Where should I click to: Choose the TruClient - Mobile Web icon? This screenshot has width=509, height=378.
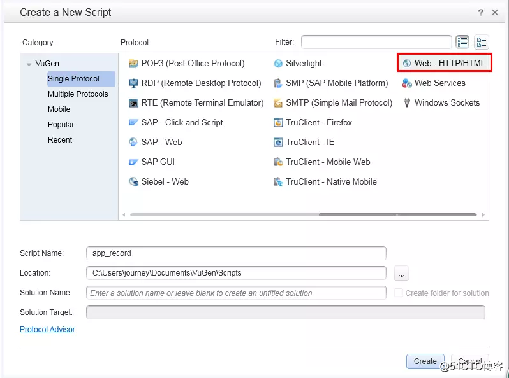278,162
